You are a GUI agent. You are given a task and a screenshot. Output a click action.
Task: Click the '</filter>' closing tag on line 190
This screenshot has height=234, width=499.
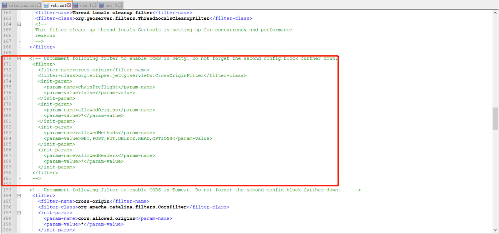[x=45, y=173]
